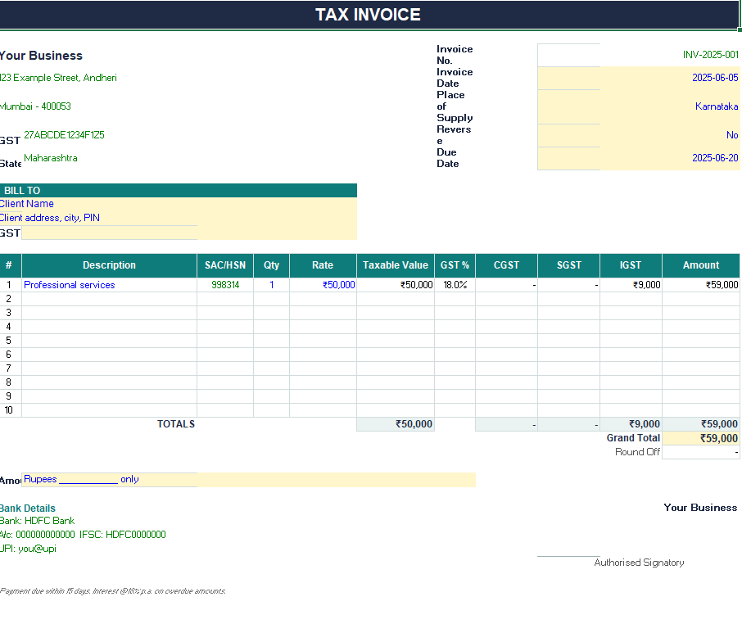Click the SAC/HSN column header

pyautogui.click(x=225, y=265)
